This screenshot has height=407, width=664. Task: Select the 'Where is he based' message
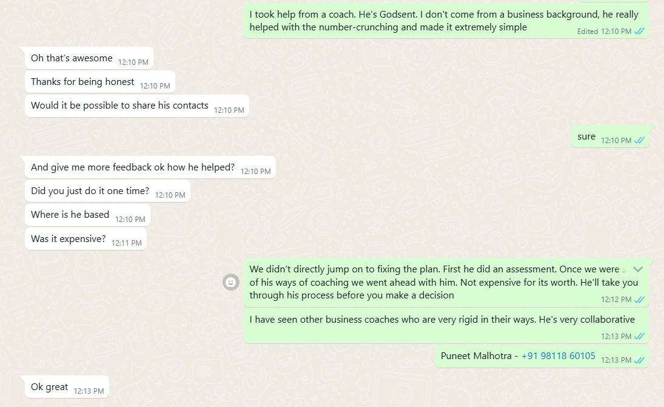[x=70, y=215]
